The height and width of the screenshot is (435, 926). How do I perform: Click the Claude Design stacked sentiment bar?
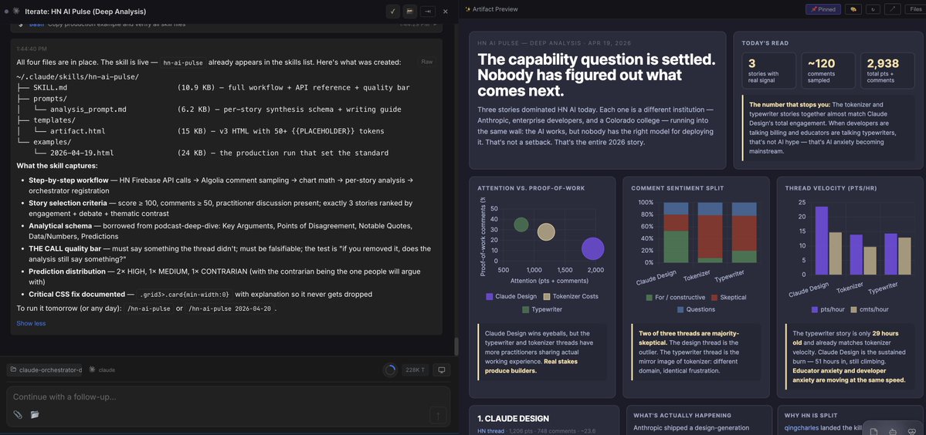676,232
